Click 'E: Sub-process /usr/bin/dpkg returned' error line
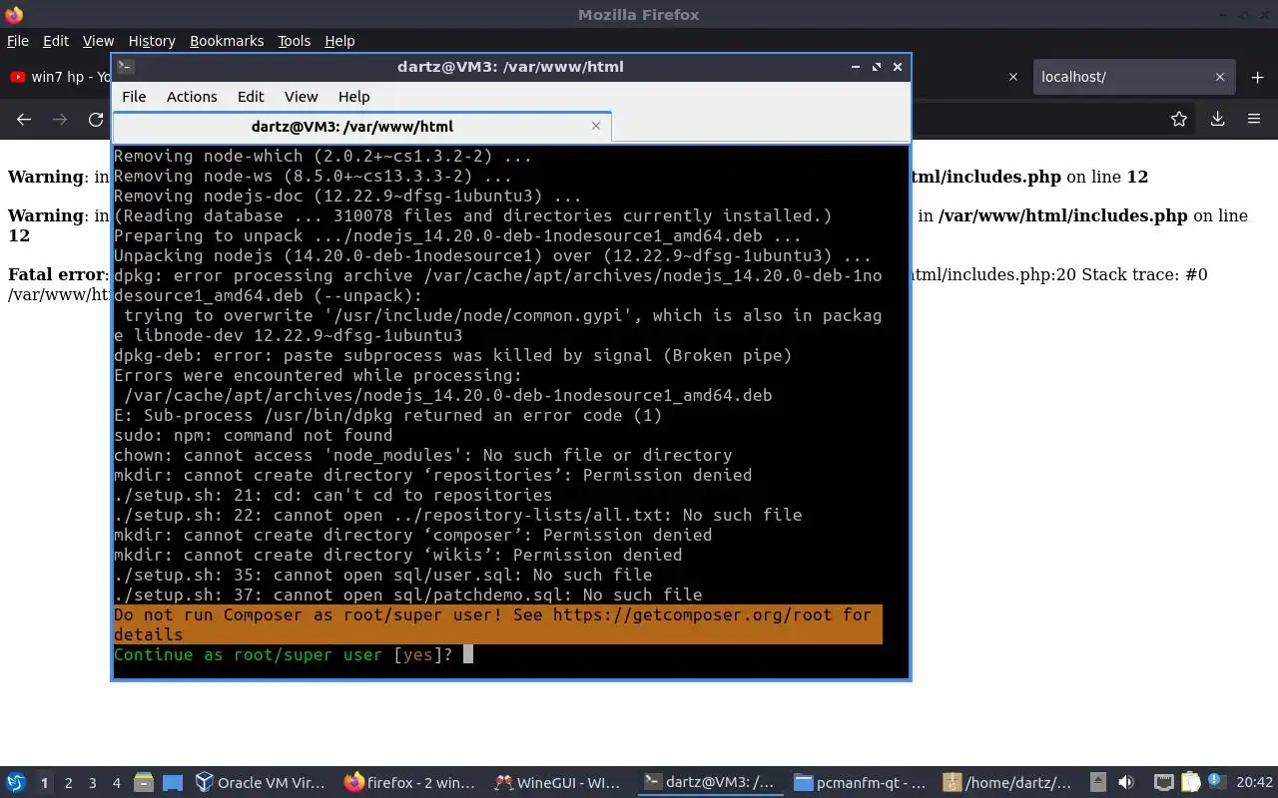The height and width of the screenshot is (798, 1278). click(x=387, y=415)
